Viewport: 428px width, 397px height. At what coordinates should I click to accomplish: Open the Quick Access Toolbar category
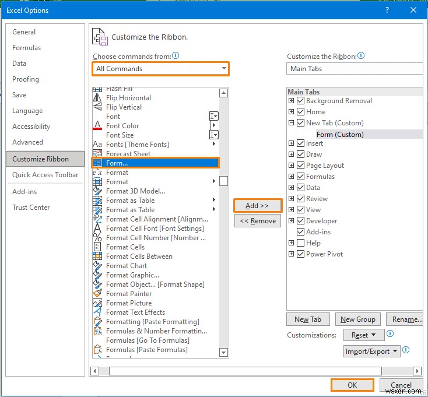[x=45, y=175]
